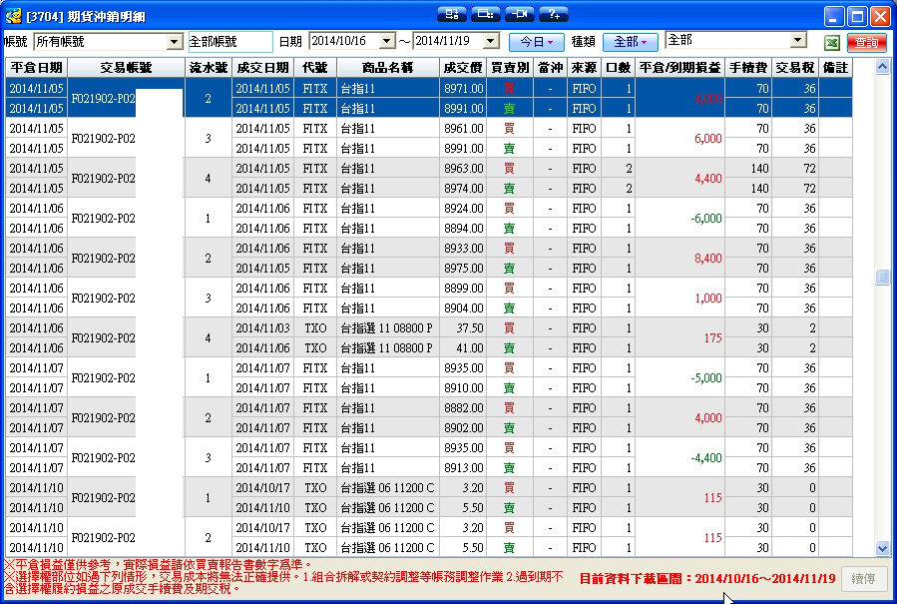
Task: Click the fee cell 140 in 8963.00 row
Action: [x=748, y=169]
